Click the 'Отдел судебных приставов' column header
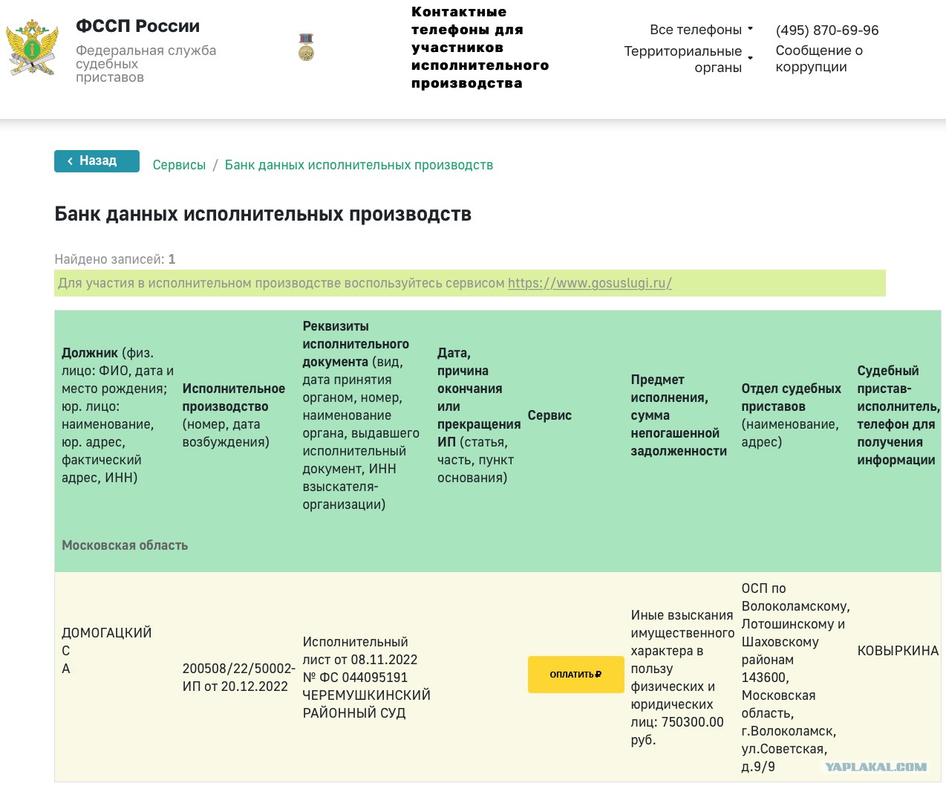The width and height of the screenshot is (946, 789). pyautogui.click(x=792, y=415)
